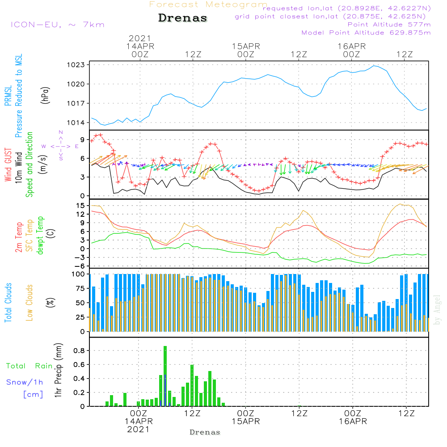Click the 'Speed and Direction' green label
Image resolution: width=447 pixels, height=447 pixels.
pyautogui.click(x=29, y=164)
